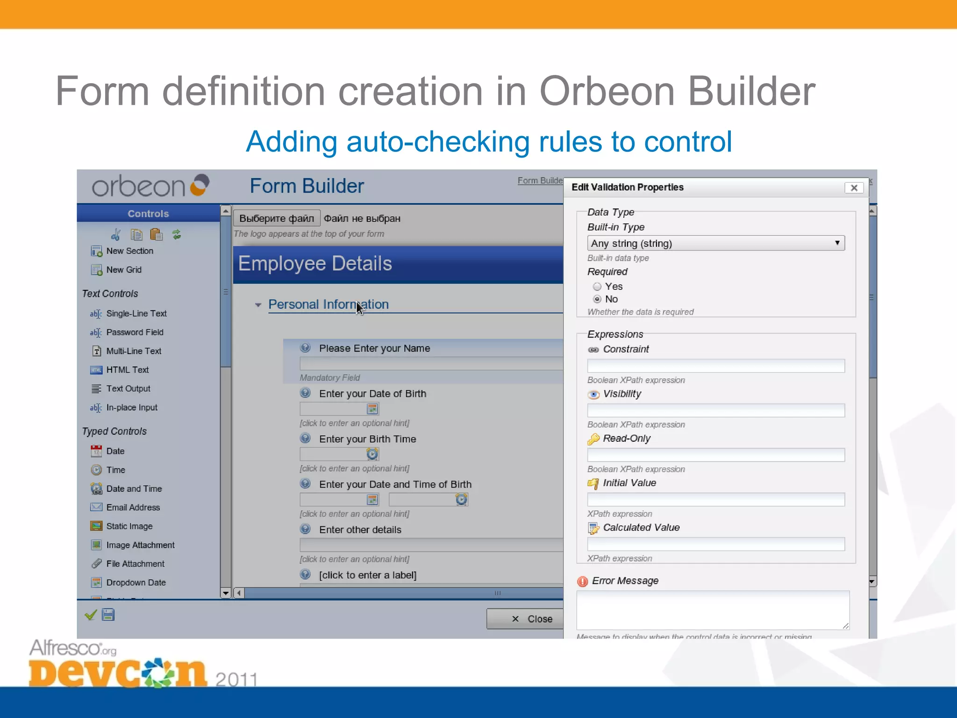
Task: Click clock icon for Date and Time of Birth
Action: pyautogui.click(x=461, y=499)
